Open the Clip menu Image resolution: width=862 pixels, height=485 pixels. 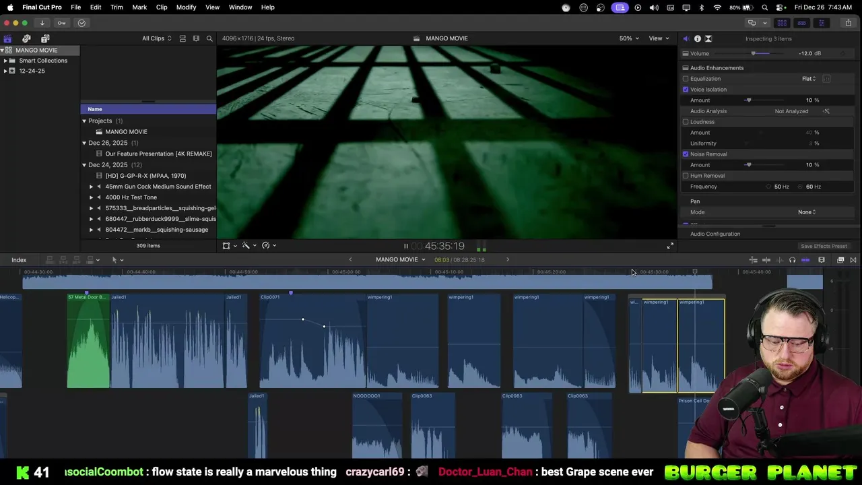162,7
